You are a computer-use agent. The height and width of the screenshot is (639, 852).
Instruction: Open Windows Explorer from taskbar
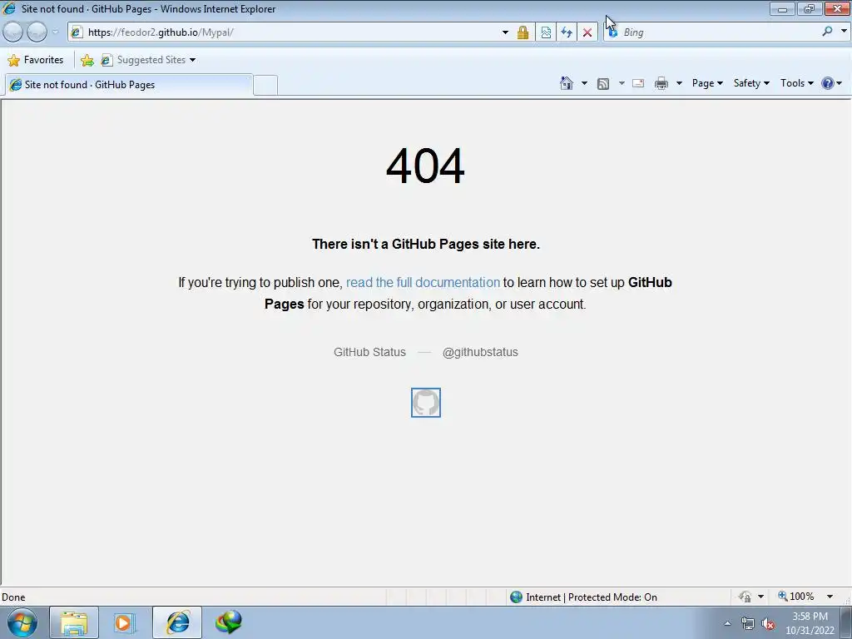point(74,622)
